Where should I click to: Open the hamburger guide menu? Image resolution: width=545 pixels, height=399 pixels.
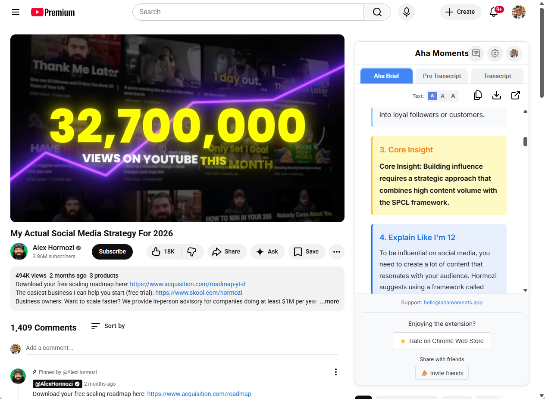[x=16, y=12]
